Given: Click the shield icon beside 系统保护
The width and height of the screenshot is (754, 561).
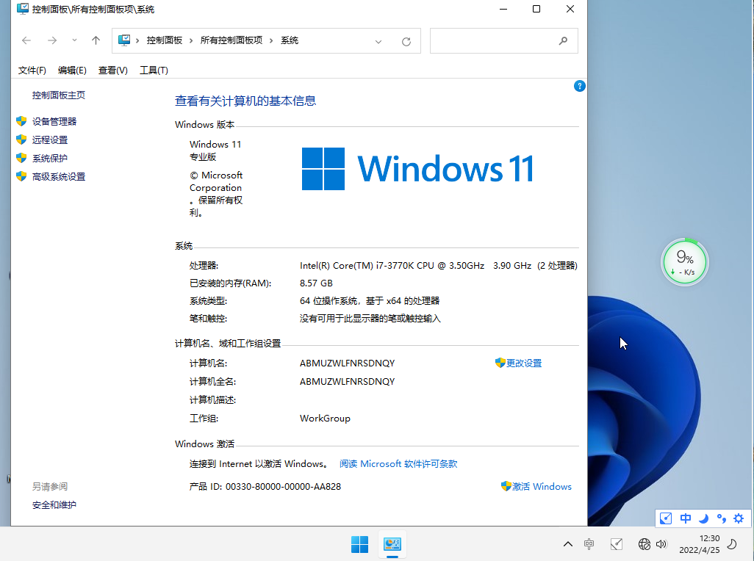Looking at the screenshot, I should pos(21,158).
